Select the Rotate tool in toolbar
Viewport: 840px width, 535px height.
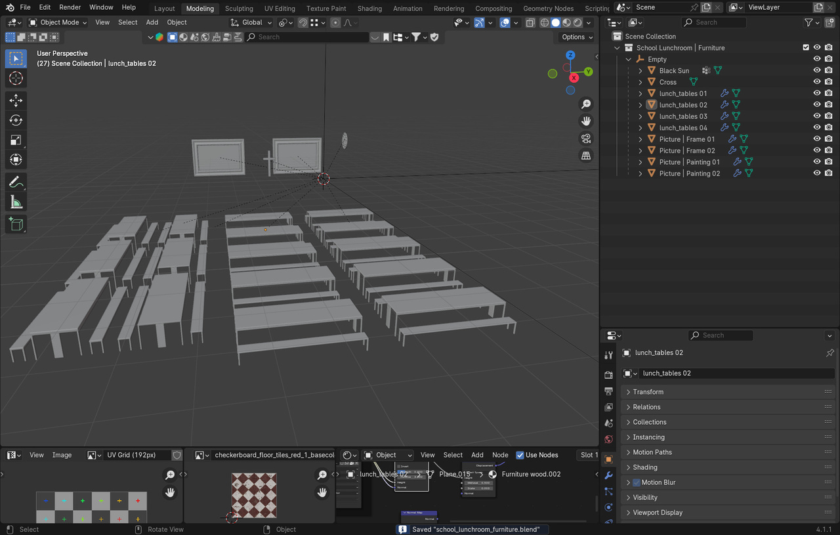tap(16, 120)
